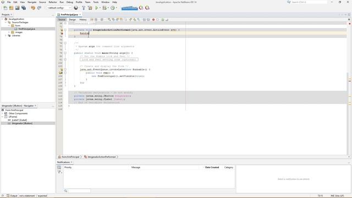Collapse the JFrame node in Navigator

(2, 117)
